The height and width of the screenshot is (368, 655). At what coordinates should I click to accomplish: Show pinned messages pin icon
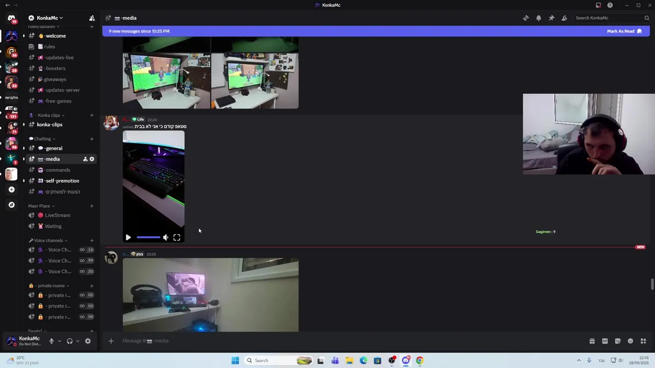[552, 18]
